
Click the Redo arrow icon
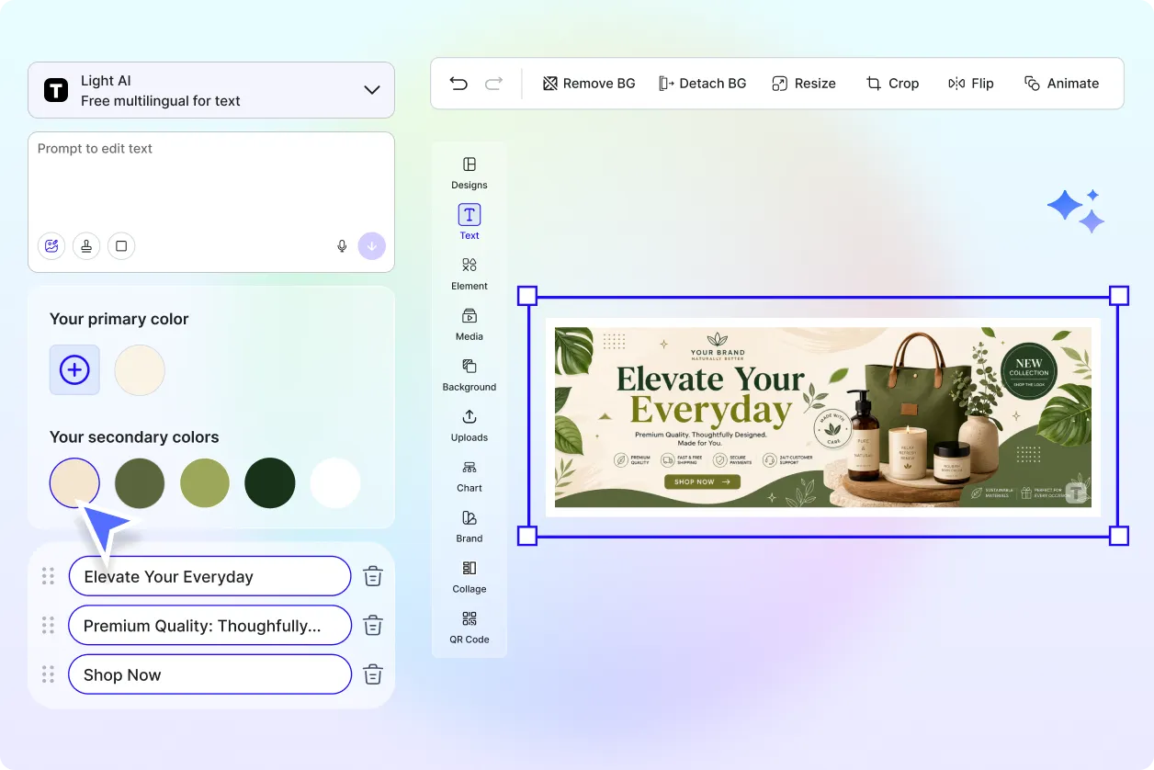point(493,84)
